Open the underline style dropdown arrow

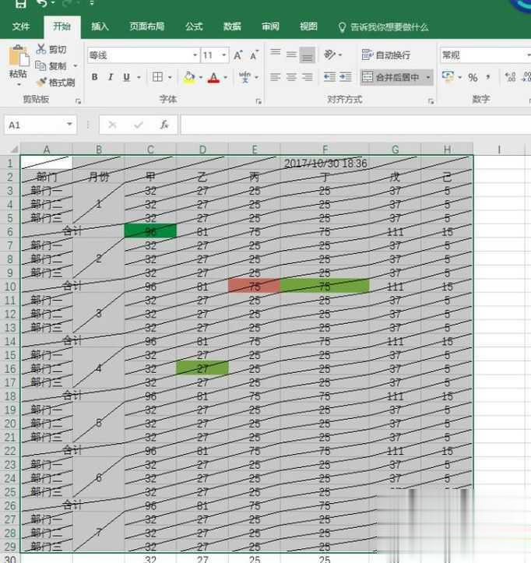(x=139, y=77)
